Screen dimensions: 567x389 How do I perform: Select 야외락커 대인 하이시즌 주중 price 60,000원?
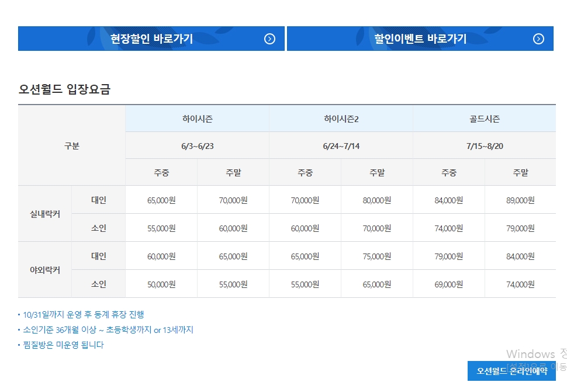[161, 256]
